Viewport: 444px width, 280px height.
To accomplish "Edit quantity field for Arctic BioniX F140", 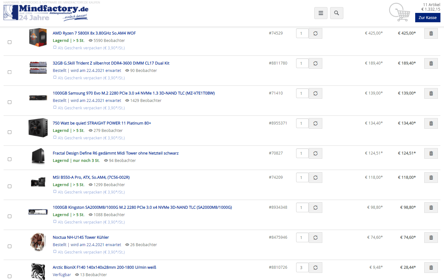I will click(302, 267).
